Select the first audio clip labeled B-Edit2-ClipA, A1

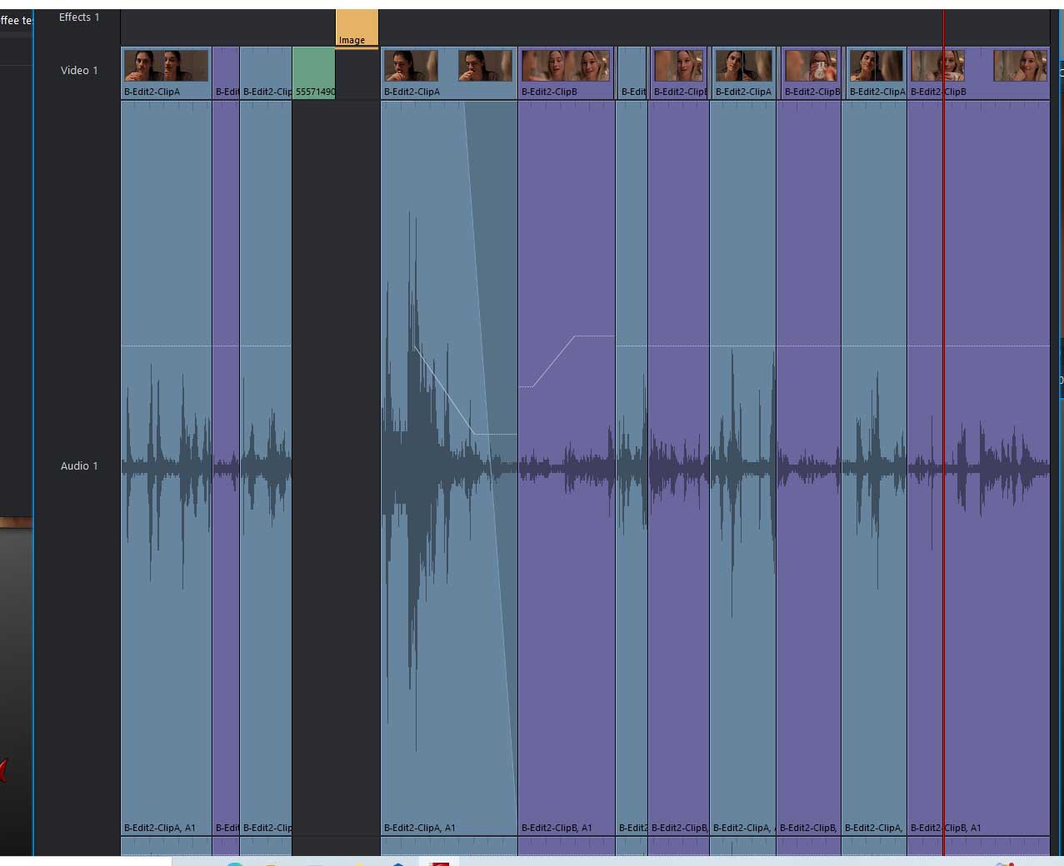(x=166, y=466)
